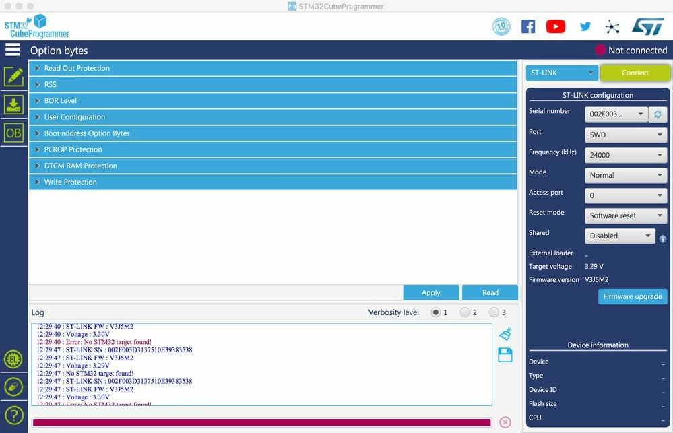Open the OB option bytes view
Viewport: 673px width, 433px height.
[x=13, y=133]
